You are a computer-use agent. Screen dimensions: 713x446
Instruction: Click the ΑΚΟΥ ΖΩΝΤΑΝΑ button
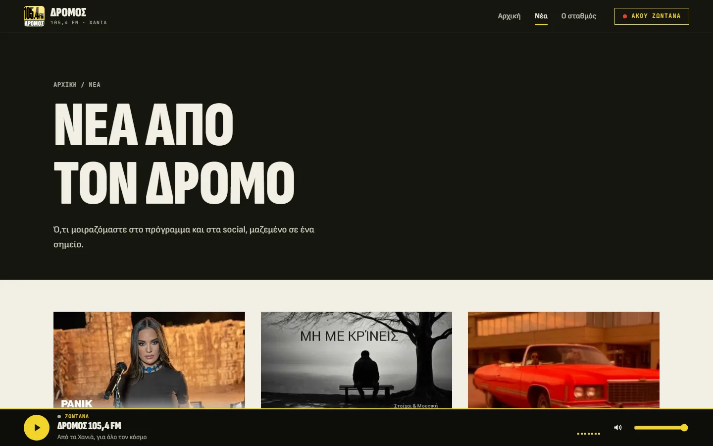coord(652,16)
